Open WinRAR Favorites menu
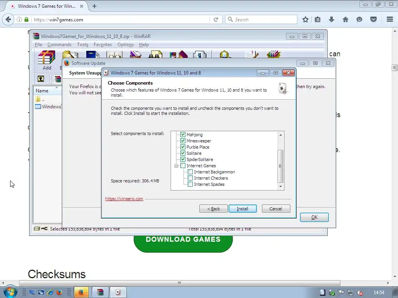 103,45
